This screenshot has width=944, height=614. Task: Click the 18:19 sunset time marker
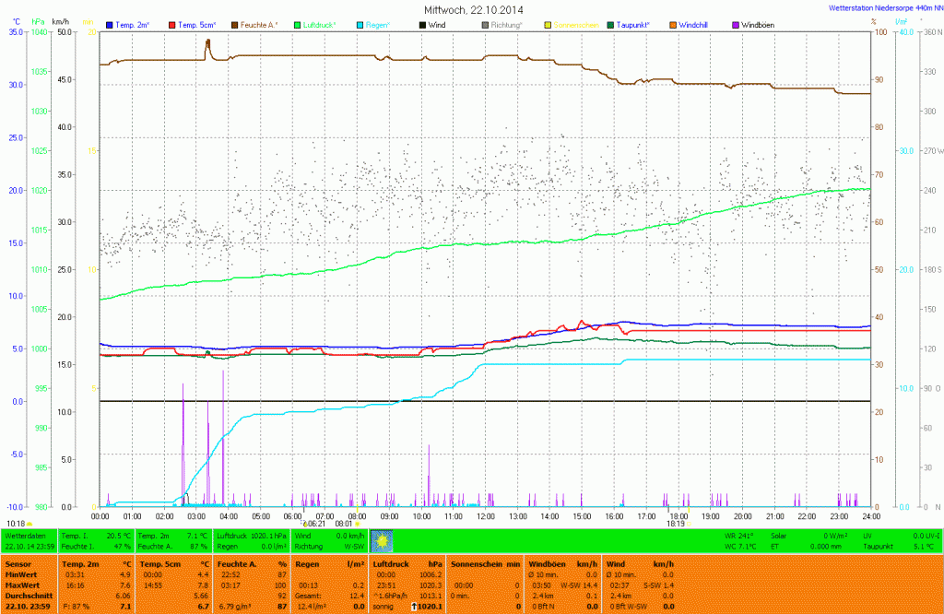tap(676, 523)
